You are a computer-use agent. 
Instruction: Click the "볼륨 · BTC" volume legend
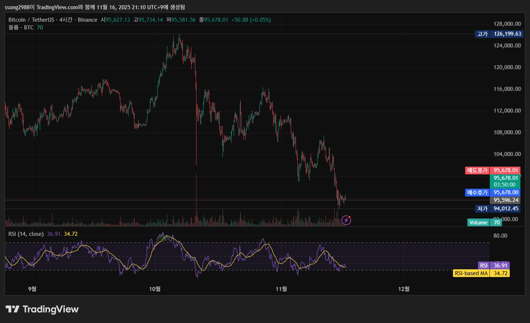pos(21,28)
